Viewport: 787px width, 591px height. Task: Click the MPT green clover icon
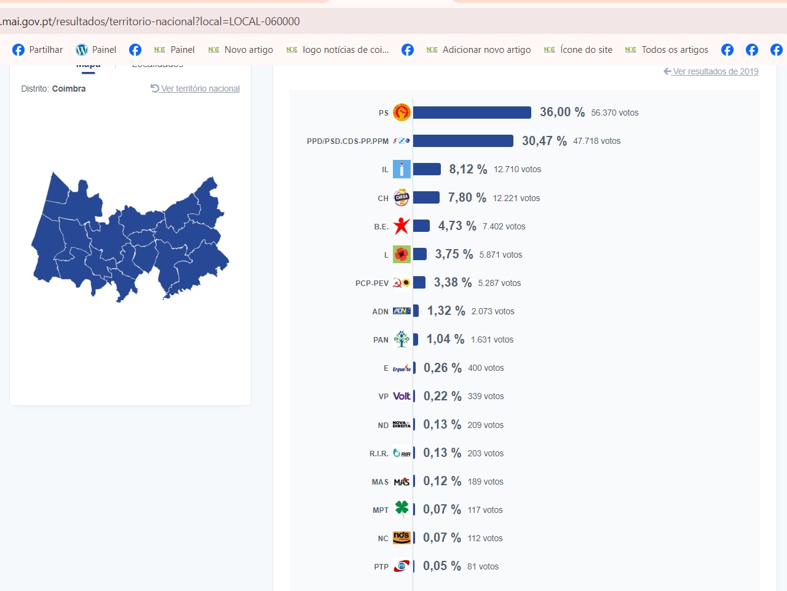401,509
